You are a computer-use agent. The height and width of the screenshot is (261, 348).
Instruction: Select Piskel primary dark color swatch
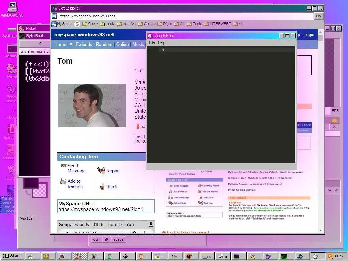(x=31, y=184)
